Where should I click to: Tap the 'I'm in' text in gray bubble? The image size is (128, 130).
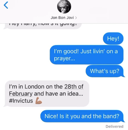[16, 86]
